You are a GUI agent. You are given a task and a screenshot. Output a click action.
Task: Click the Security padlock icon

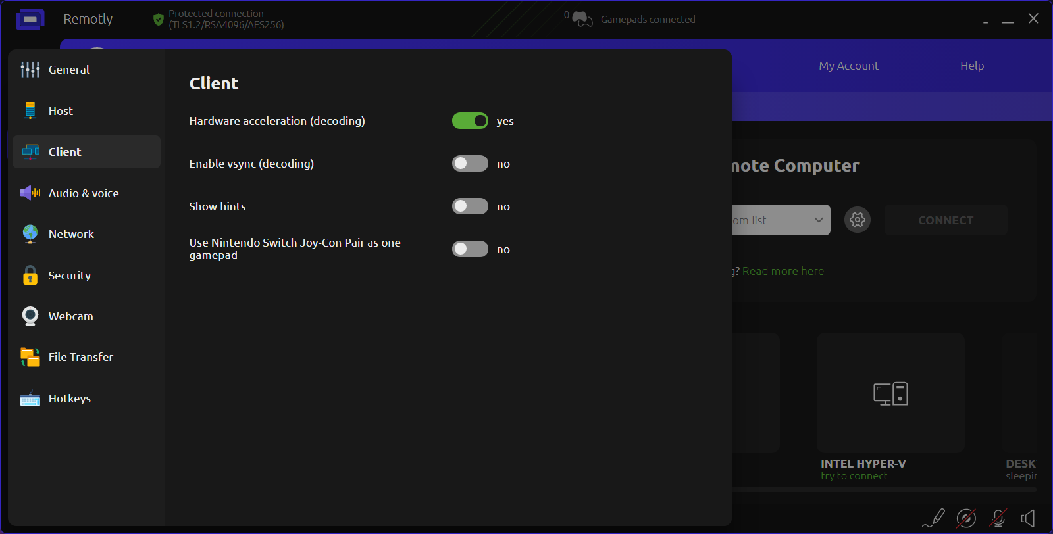[x=30, y=276]
